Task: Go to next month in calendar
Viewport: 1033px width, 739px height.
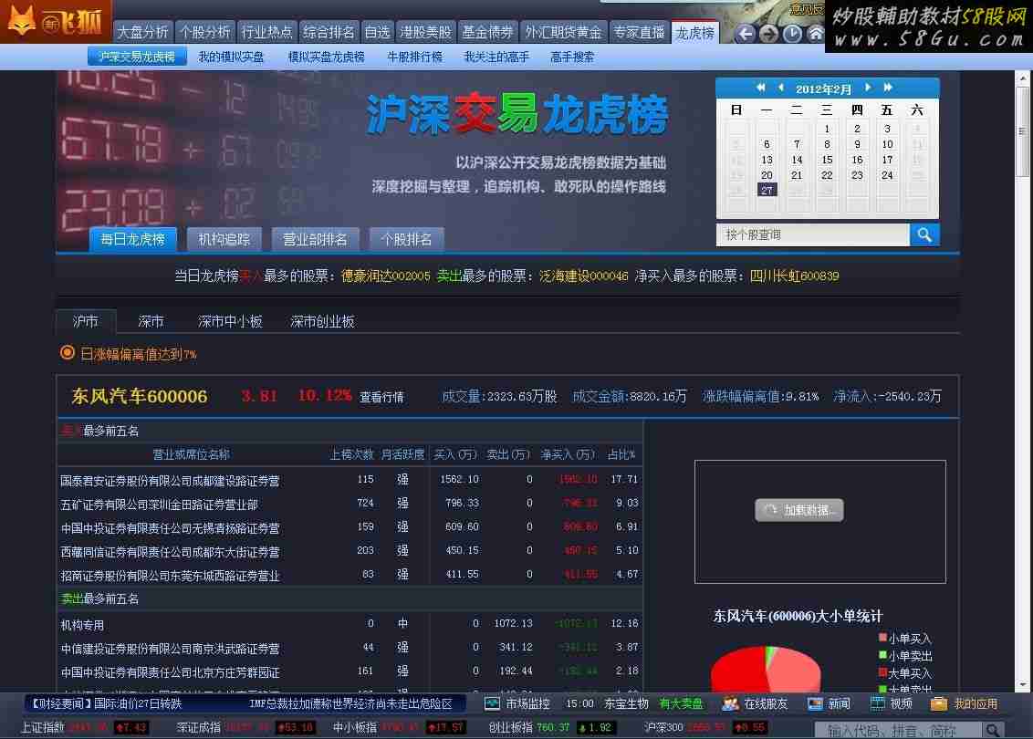Action: point(868,88)
